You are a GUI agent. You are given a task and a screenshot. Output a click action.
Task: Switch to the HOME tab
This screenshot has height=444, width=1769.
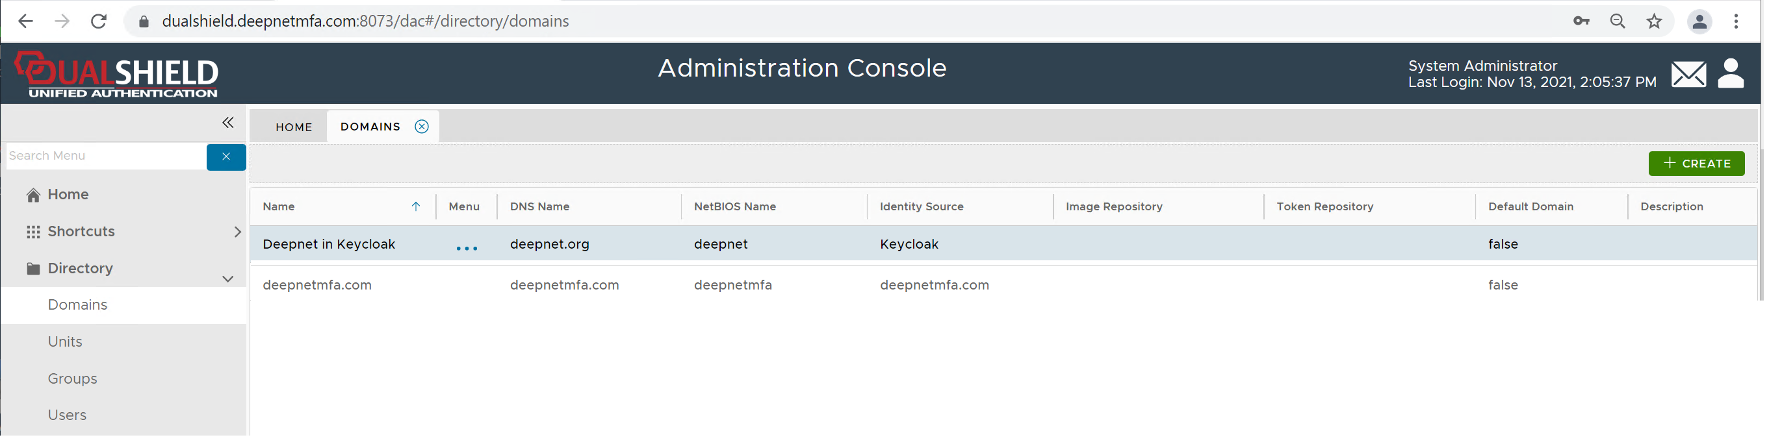[x=293, y=127]
